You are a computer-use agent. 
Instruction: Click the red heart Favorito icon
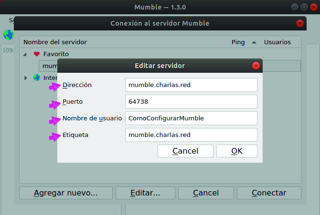tap(37, 54)
